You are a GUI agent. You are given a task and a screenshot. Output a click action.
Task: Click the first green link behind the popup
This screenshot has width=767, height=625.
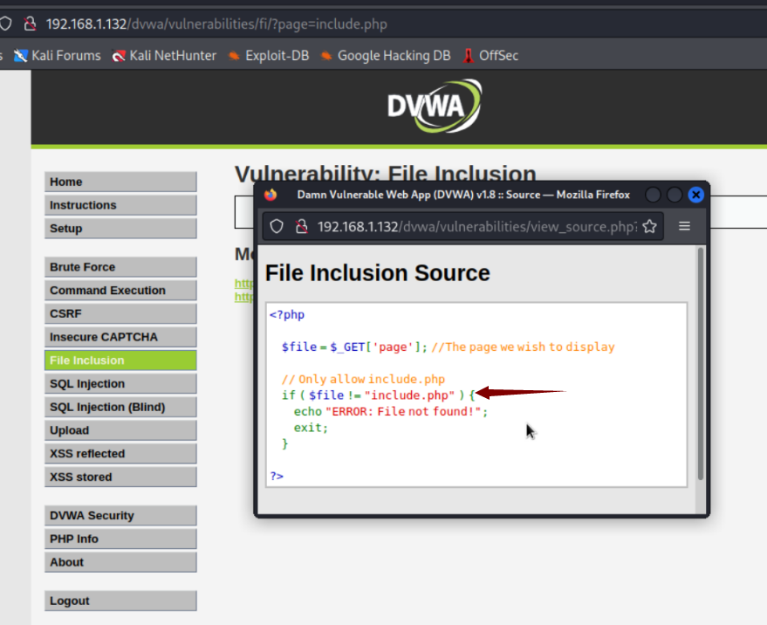click(243, 284)
